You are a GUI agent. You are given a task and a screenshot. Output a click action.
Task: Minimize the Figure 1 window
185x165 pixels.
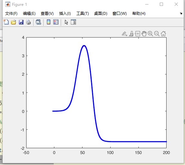147,4
